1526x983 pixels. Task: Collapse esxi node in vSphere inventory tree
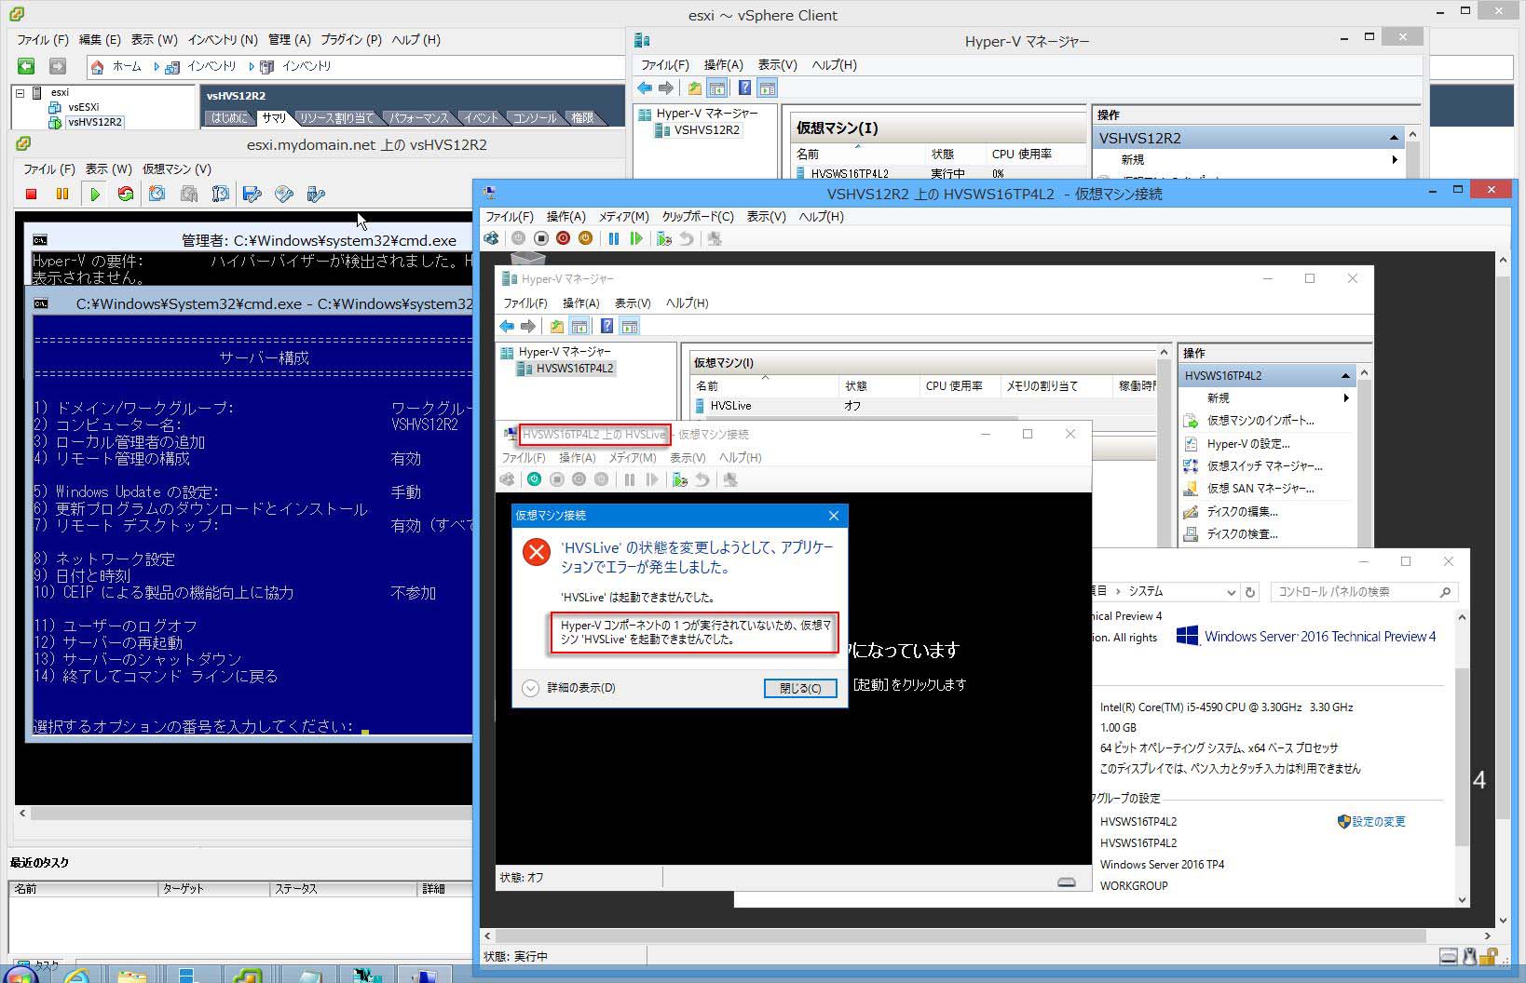(x=20, y=93)
